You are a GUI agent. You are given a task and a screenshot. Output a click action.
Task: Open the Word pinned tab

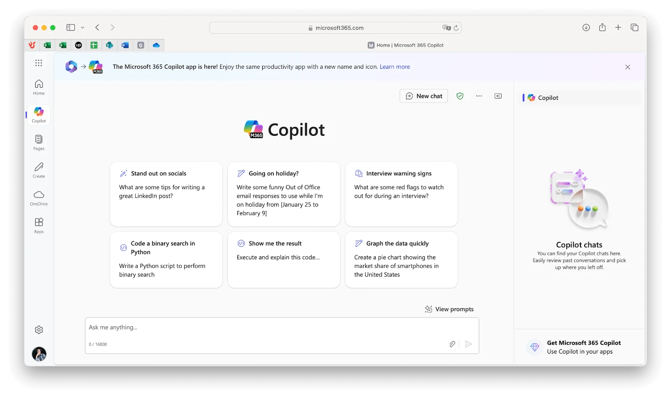point(125,45)
